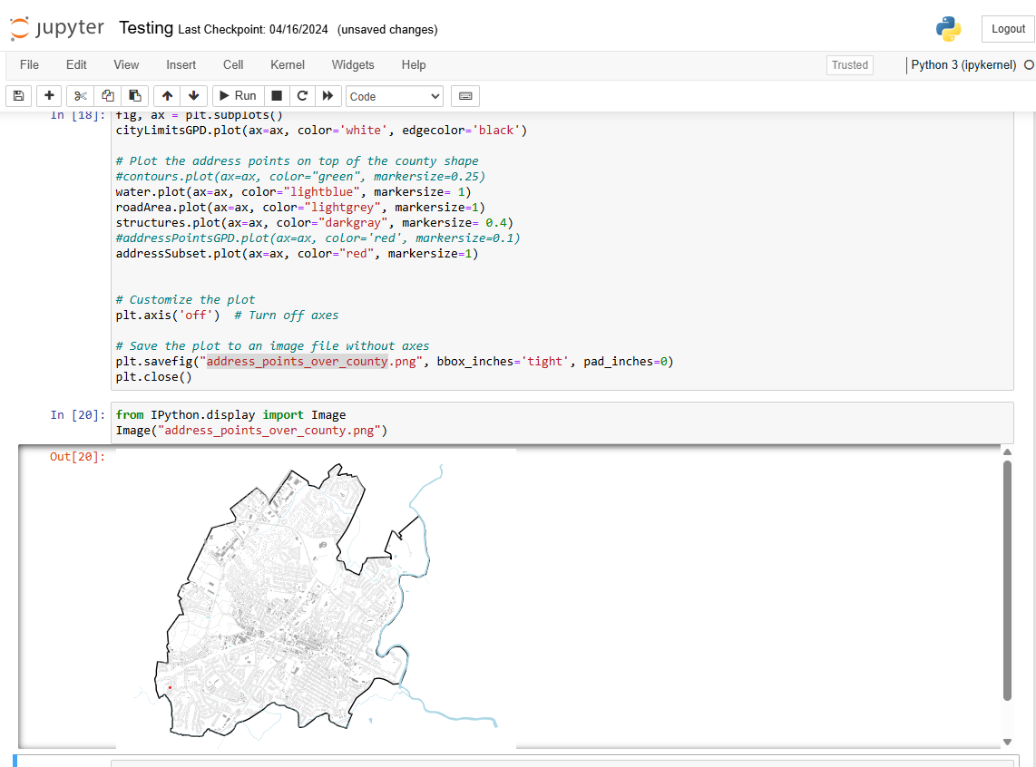The image size is (1036, 767).
Task: Click the output scrollbar down arrow
Action: tap(1007, 742)
